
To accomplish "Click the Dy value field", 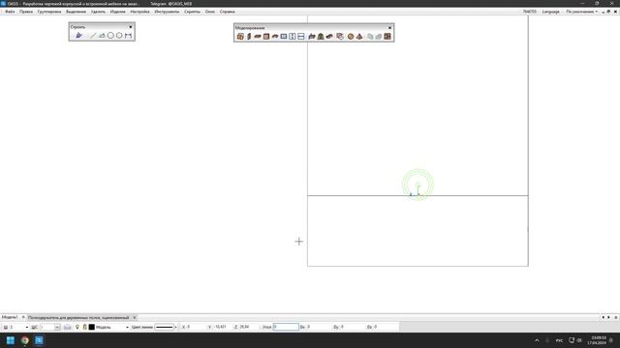I will [352, 327].
